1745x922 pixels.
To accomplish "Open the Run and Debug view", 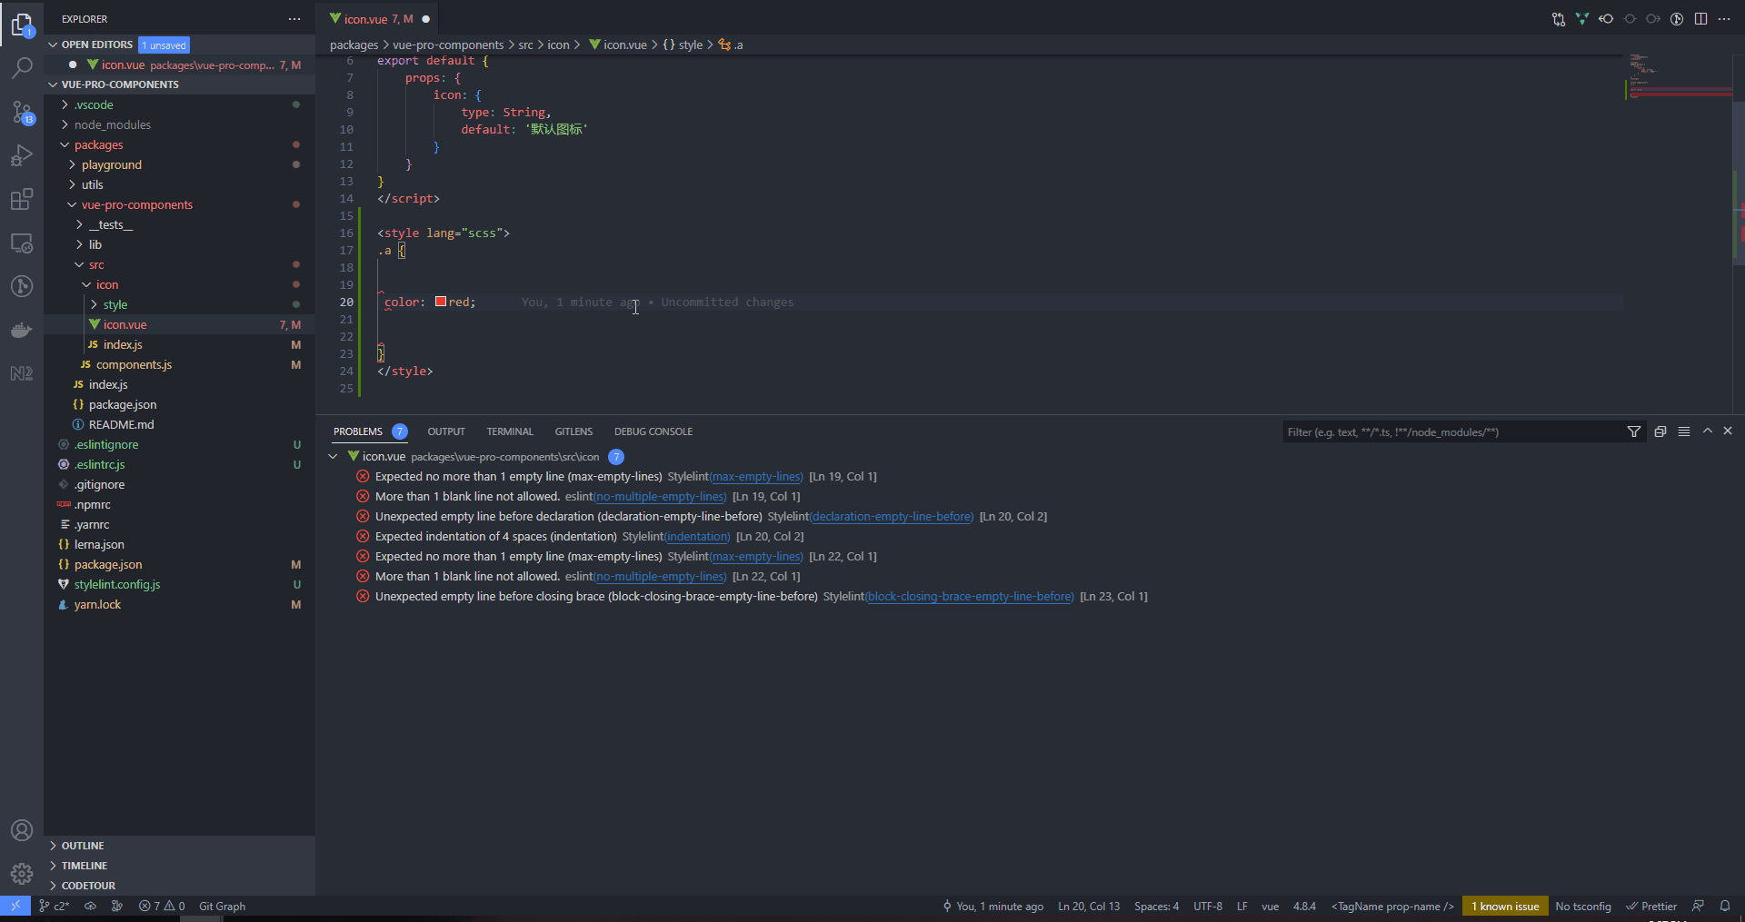I will (x=22, y=155).
